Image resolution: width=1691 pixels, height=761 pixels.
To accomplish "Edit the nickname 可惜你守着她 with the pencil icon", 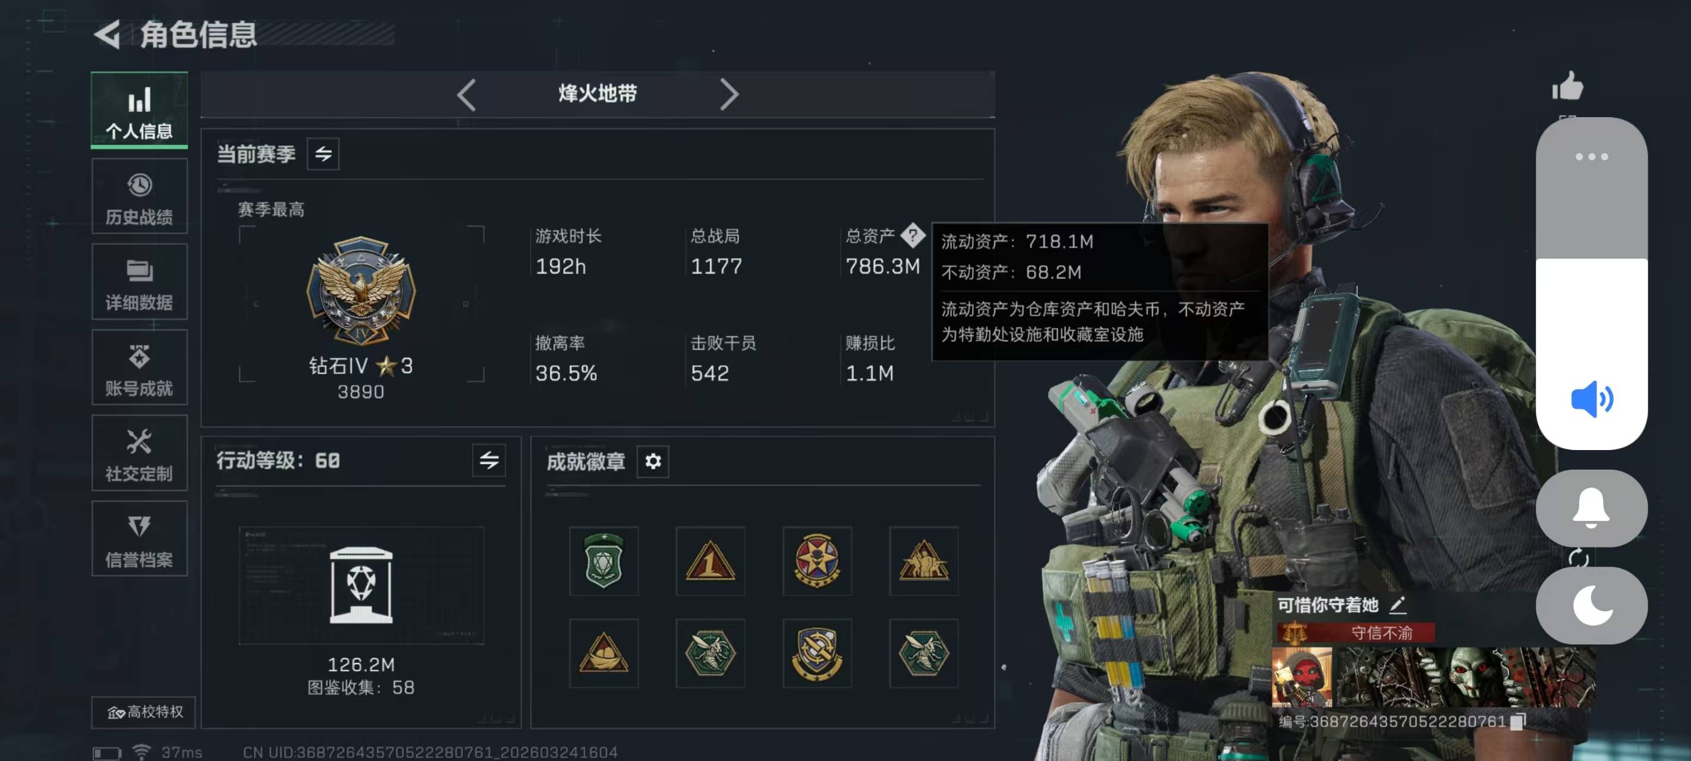I will point(1397,604).
